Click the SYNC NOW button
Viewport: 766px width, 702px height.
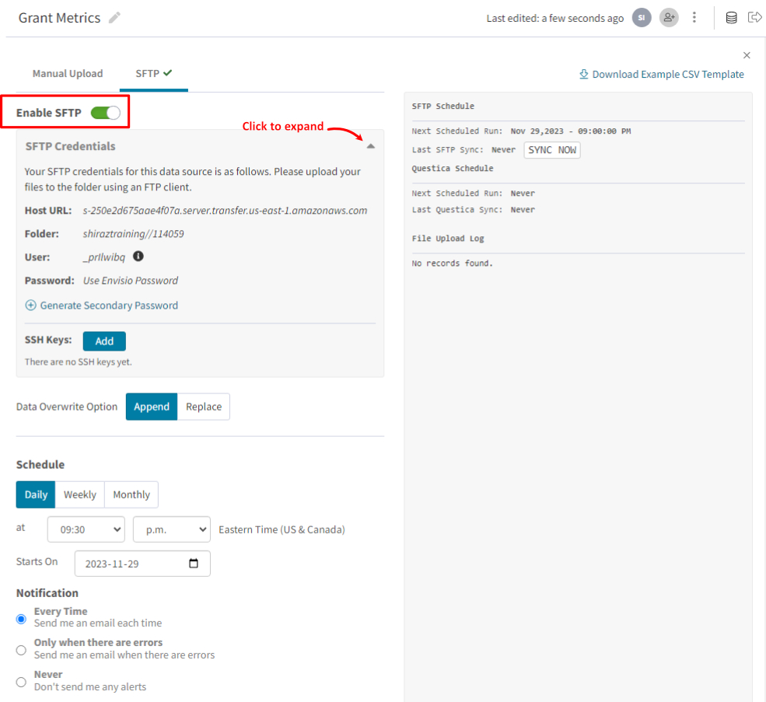pos(551,150)
